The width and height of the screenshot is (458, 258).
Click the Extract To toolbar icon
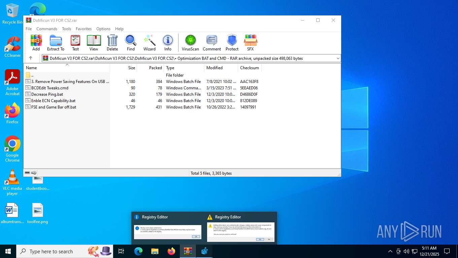point(56,43)
